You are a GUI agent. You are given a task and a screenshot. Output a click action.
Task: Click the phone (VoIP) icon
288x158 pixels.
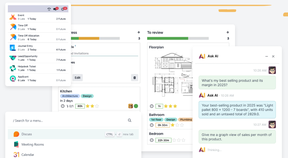click(49, 9)
